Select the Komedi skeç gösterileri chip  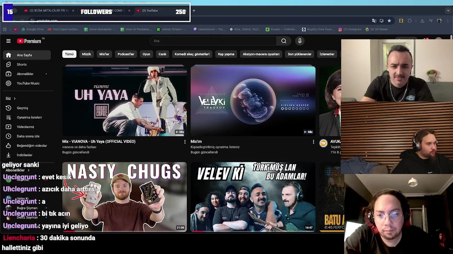click(192, 54)
